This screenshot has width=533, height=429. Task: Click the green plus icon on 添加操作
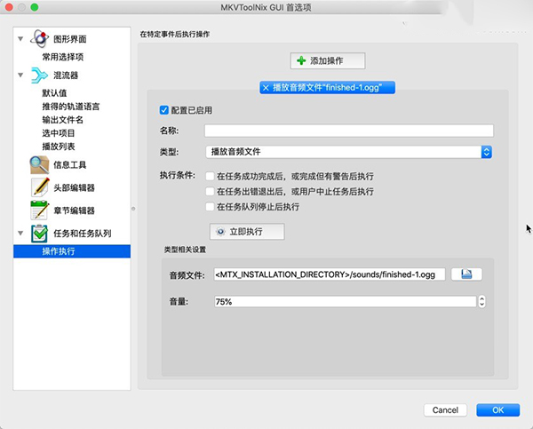301,61
